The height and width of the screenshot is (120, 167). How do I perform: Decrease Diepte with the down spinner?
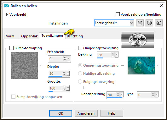click(64, 74)
